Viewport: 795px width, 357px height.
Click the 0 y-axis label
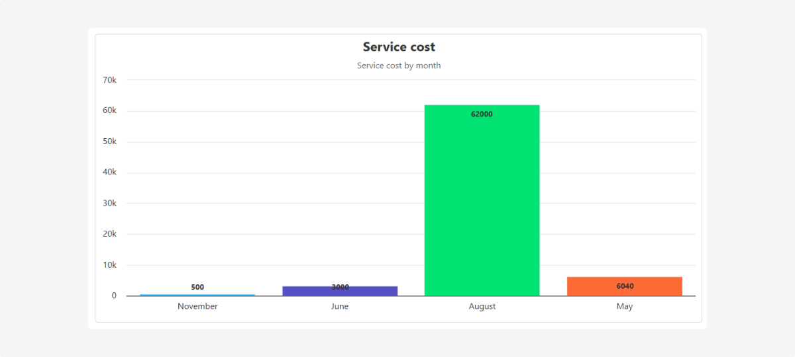coord(114,296)
